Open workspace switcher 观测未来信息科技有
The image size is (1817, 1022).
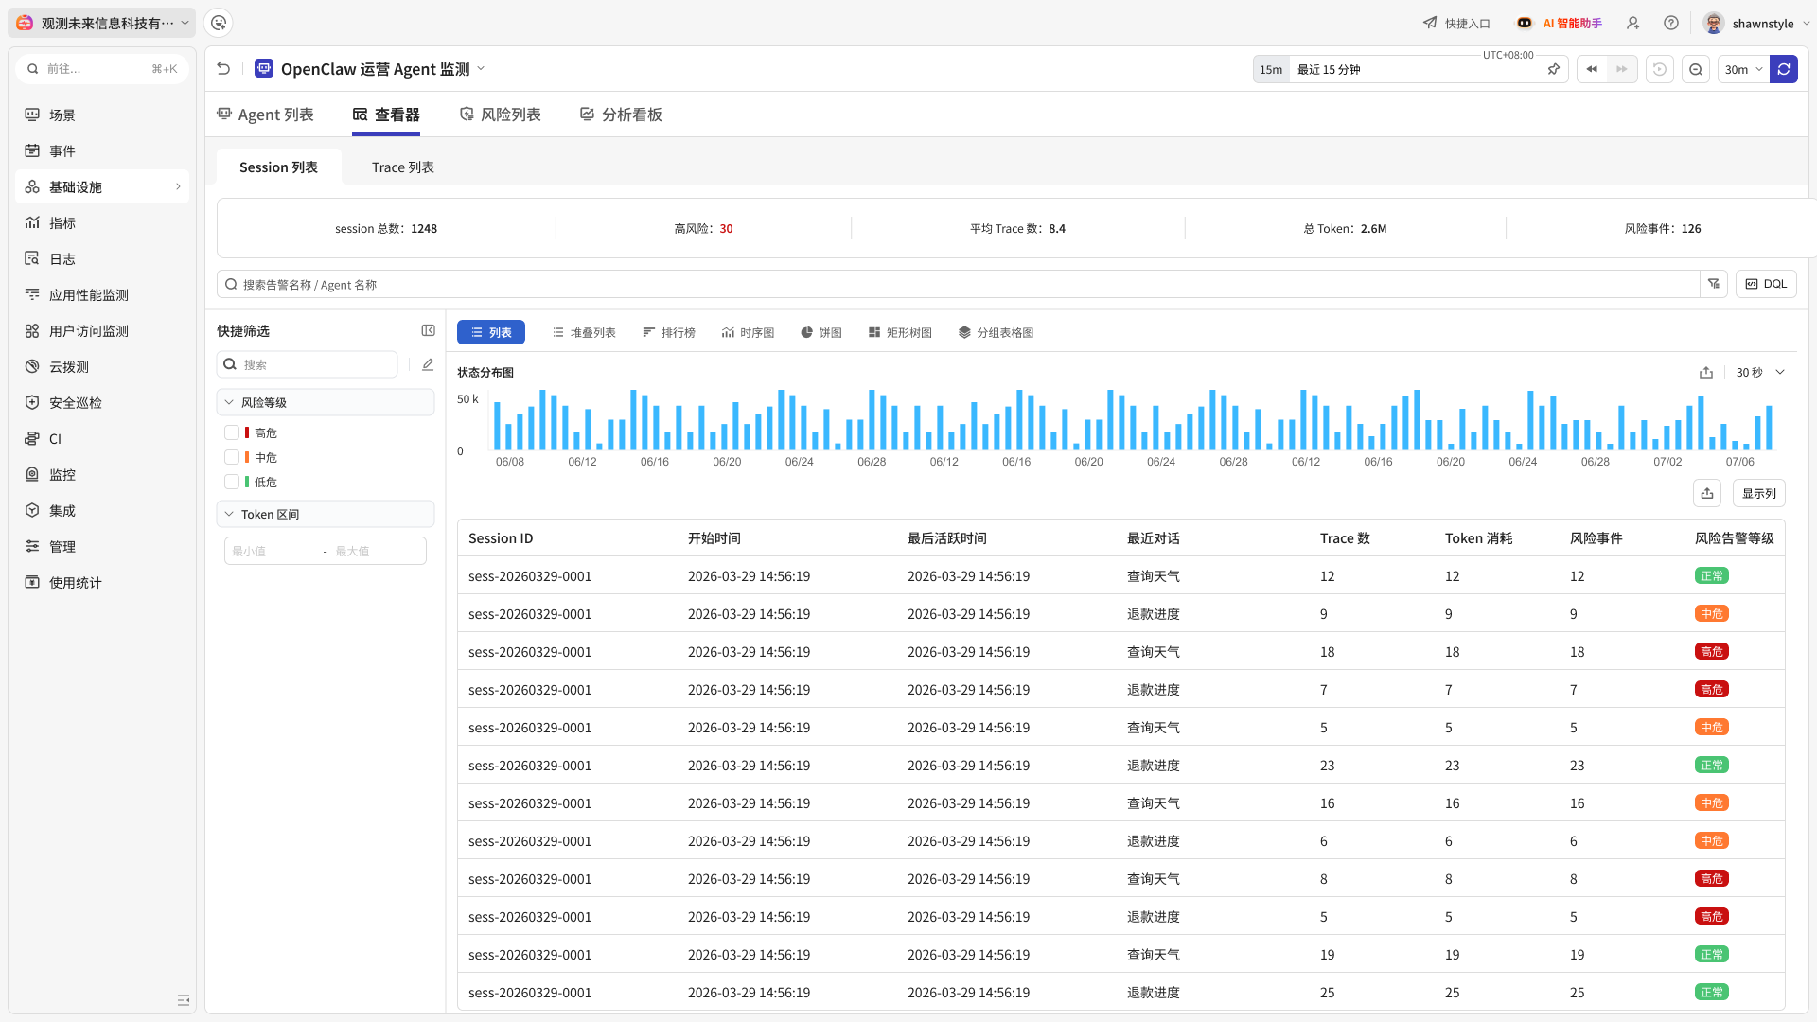click(102, 23)
